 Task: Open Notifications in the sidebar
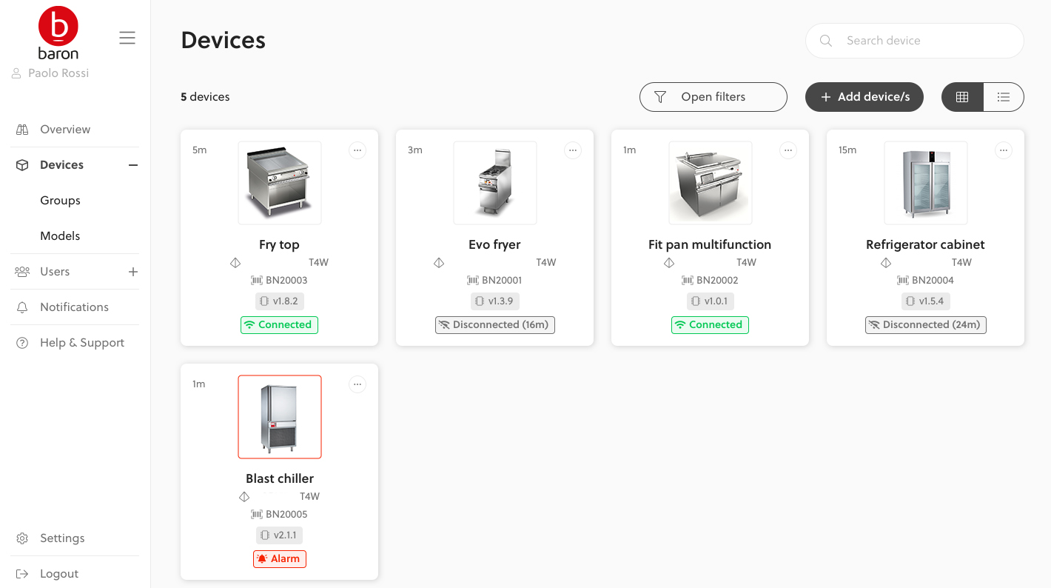(74, 307)
